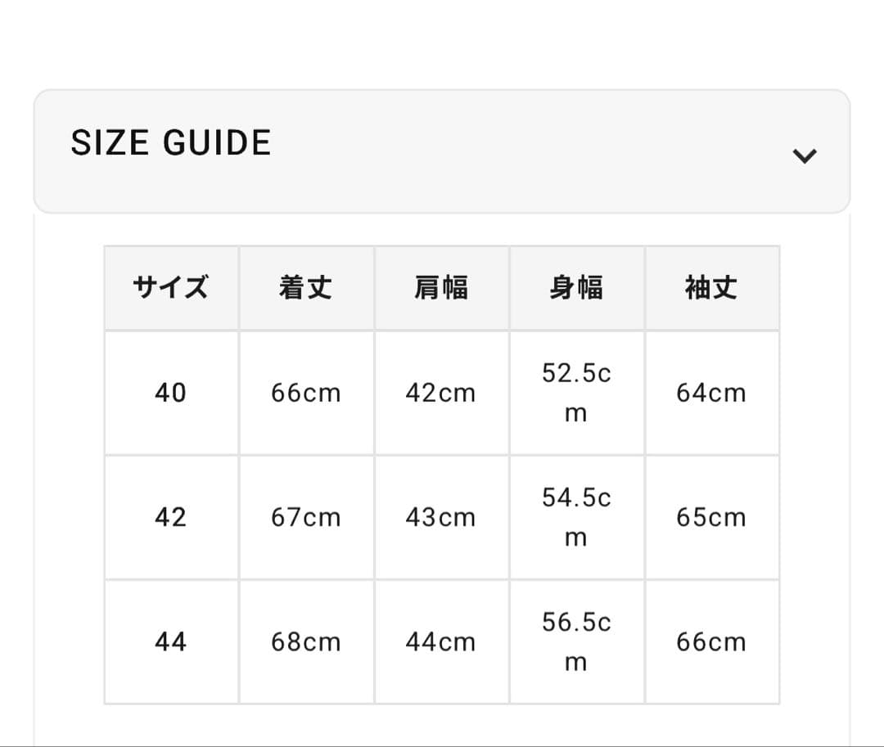
Task: Collapse the size guide using the chevron arrow
Action: click(805, 155)
